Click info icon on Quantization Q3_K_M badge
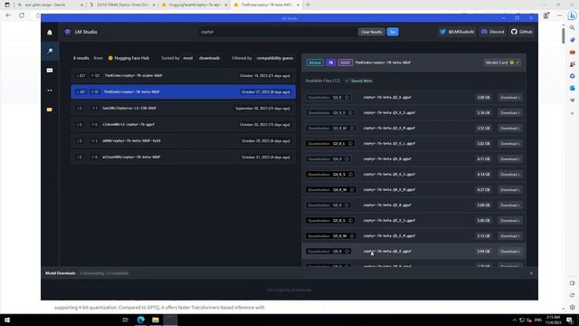Image resolution: width=579 pixels, height=326 pixels. 352,129
